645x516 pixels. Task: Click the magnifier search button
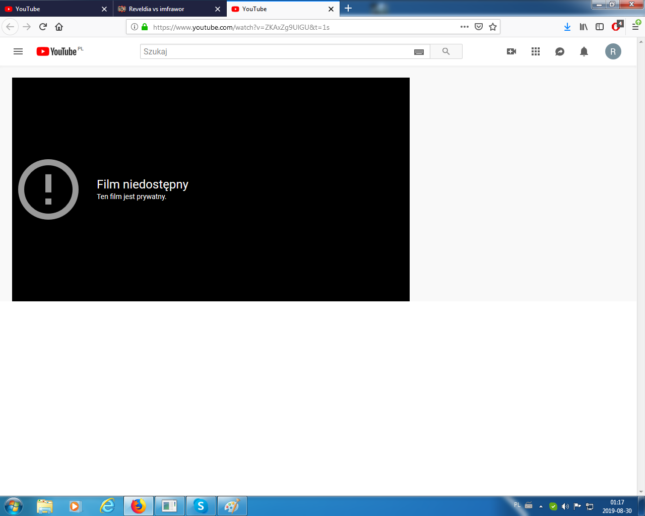click(x=446, y=51)
